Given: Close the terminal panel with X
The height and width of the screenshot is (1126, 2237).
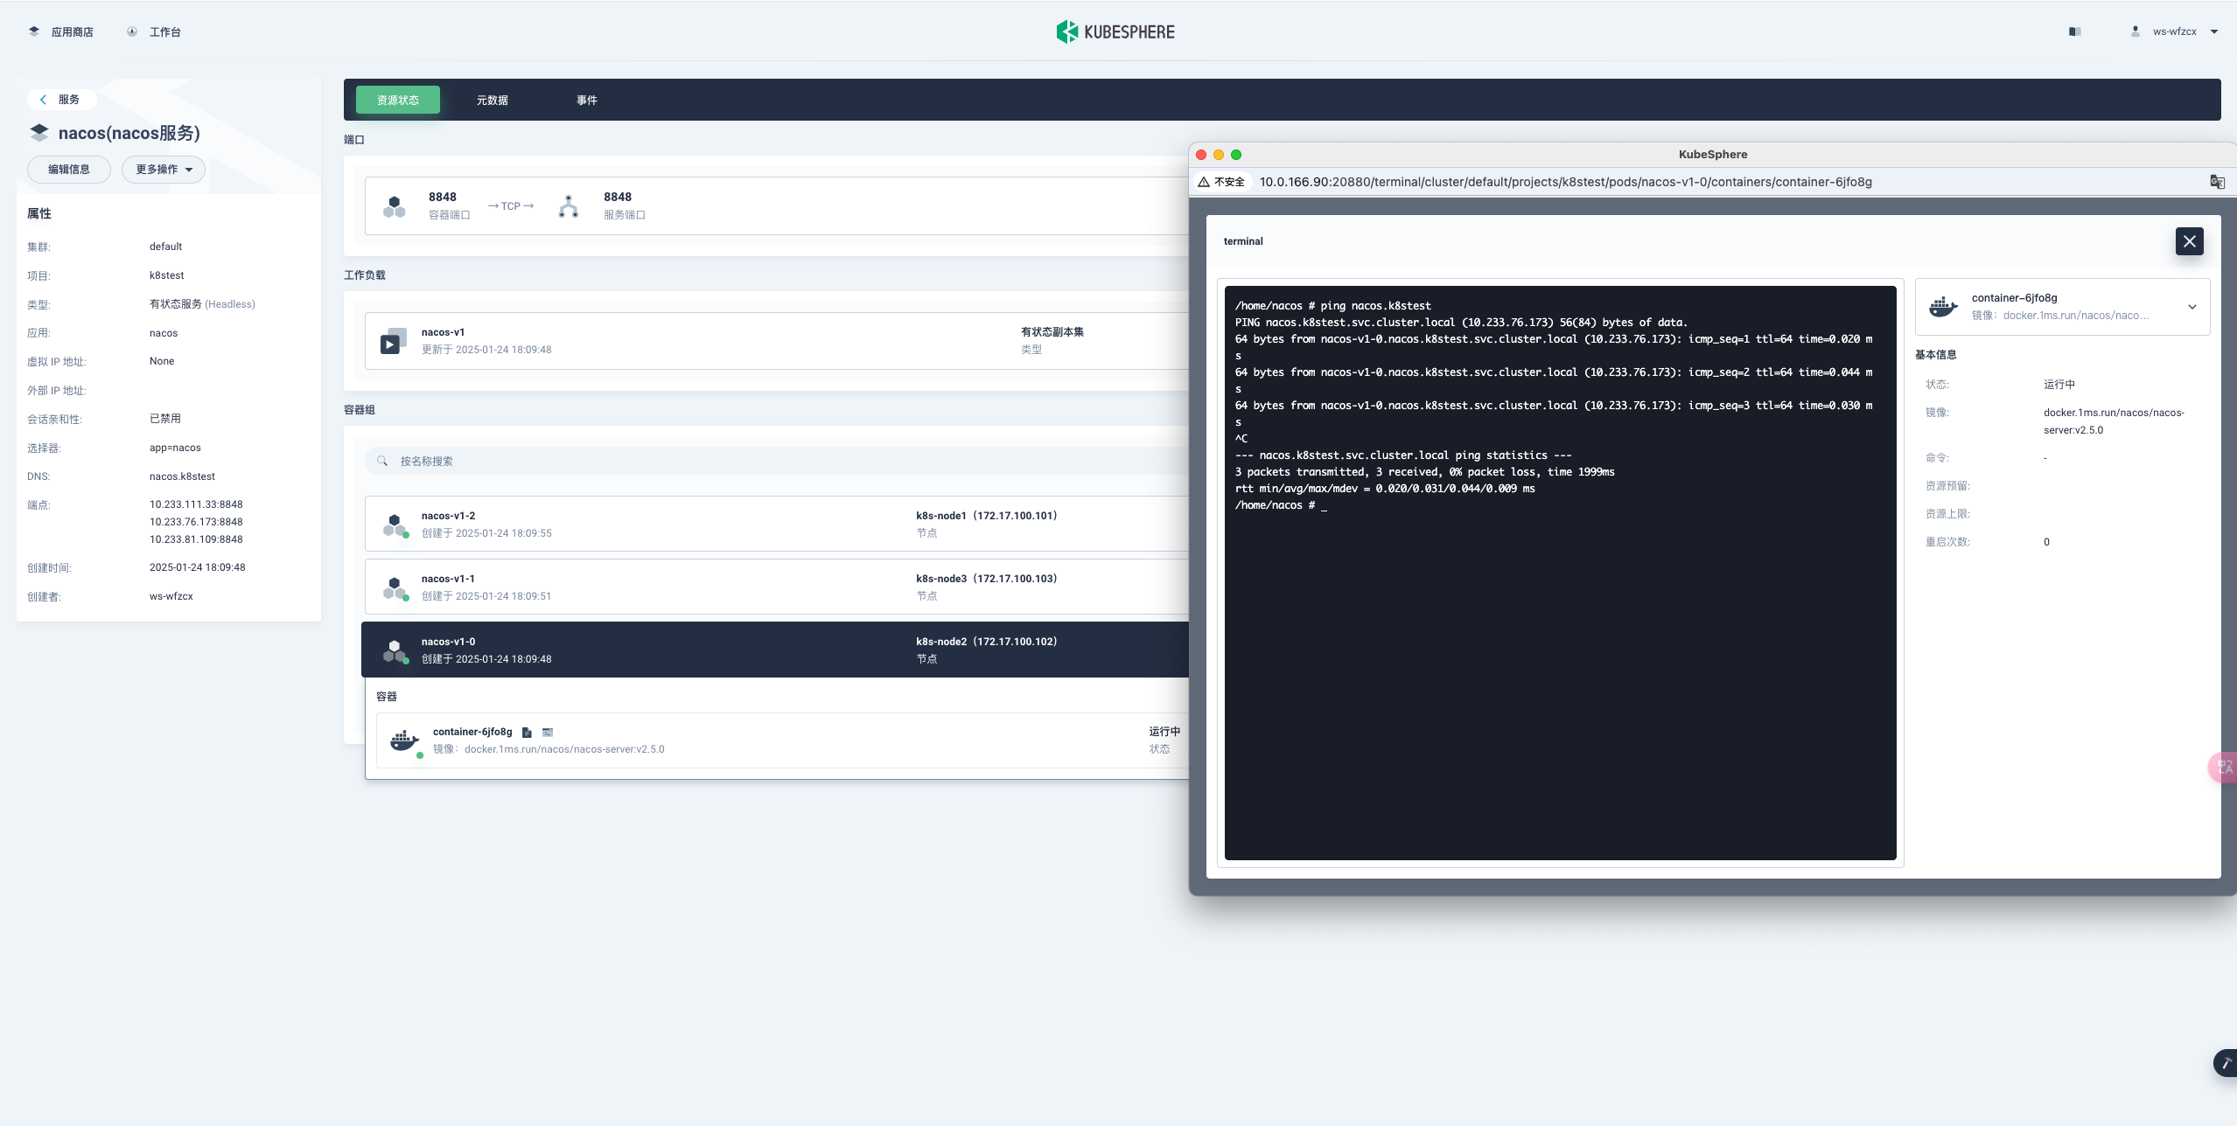Looking at the screenshot, I should point(2190,241).
